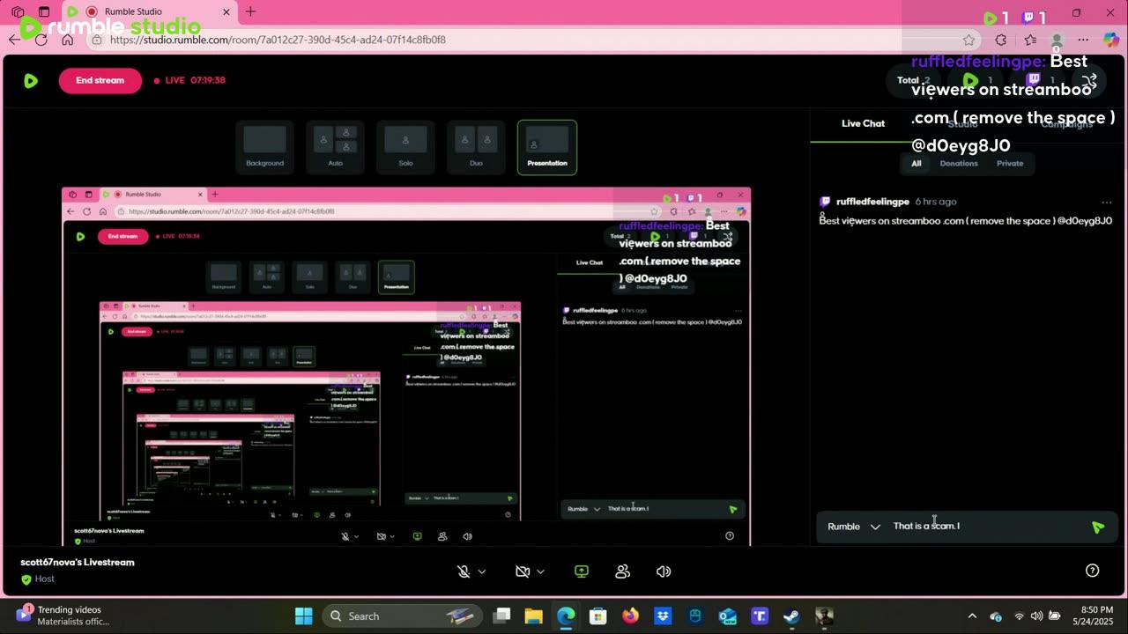Open the help question mark icon
This screenshot has width=1128, height=634.
pos(1092,571)
